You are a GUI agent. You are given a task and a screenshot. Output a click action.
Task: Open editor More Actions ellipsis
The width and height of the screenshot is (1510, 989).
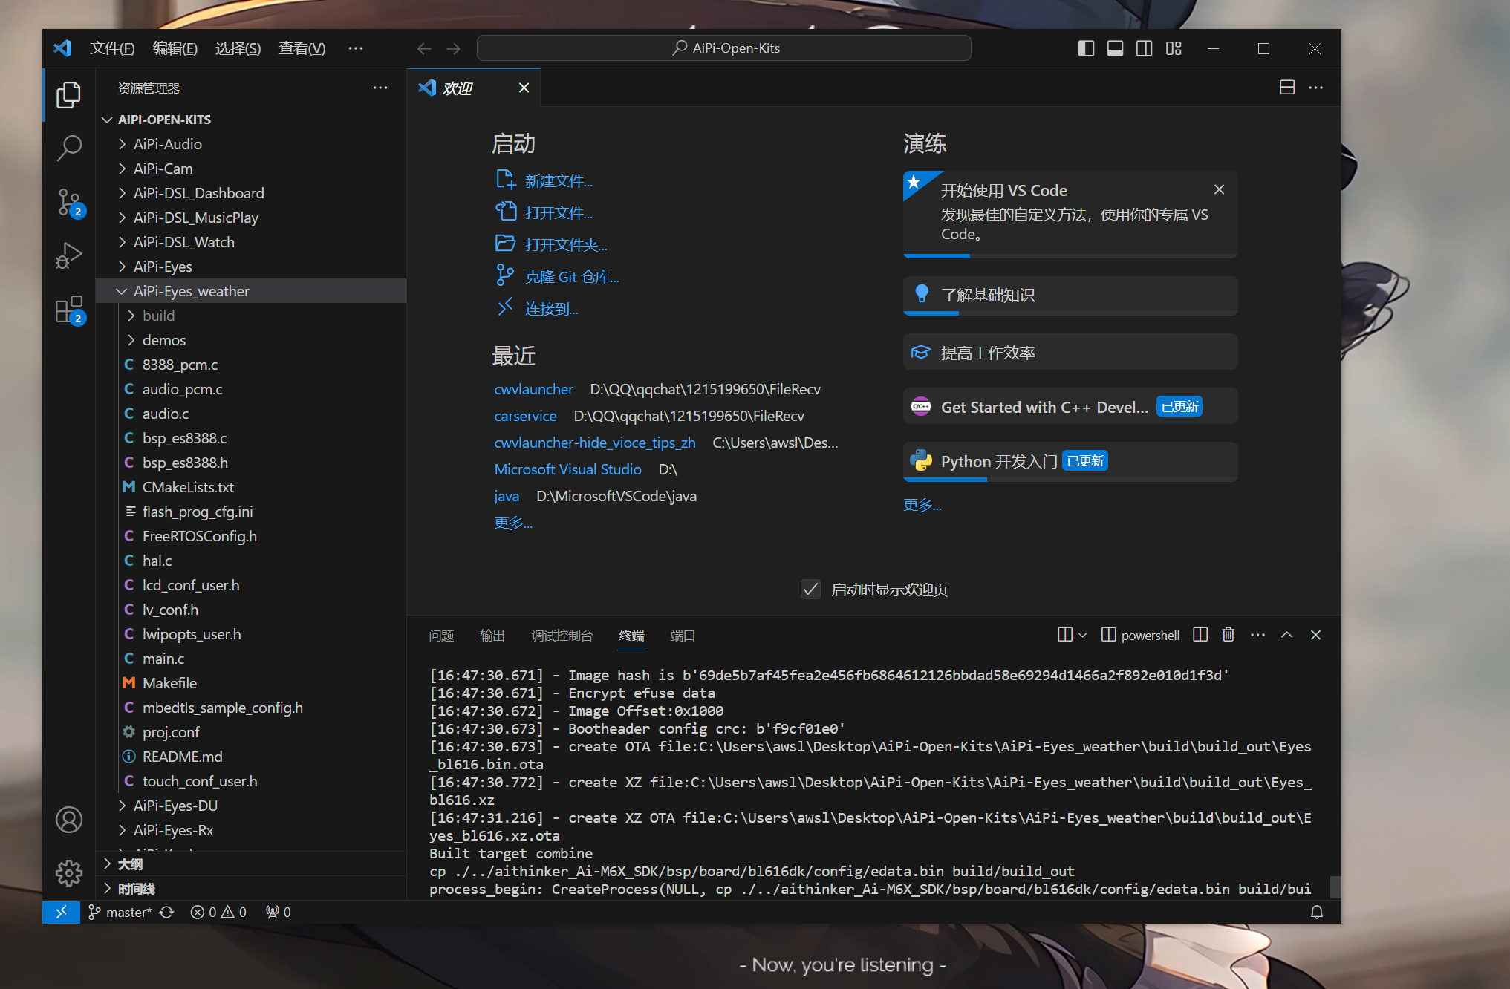[x=1316, y=88]
